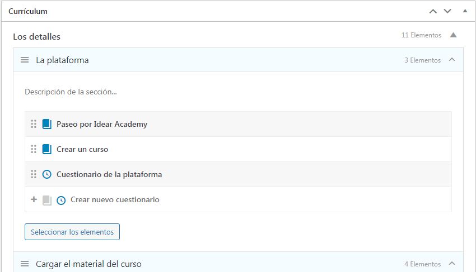Grab the drag handle for Paseo por Idear Academy

(x=34, y=124)
